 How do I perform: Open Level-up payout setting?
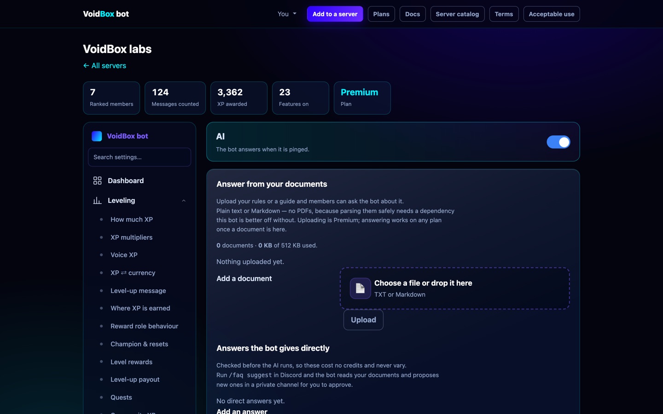coord(135,379)
